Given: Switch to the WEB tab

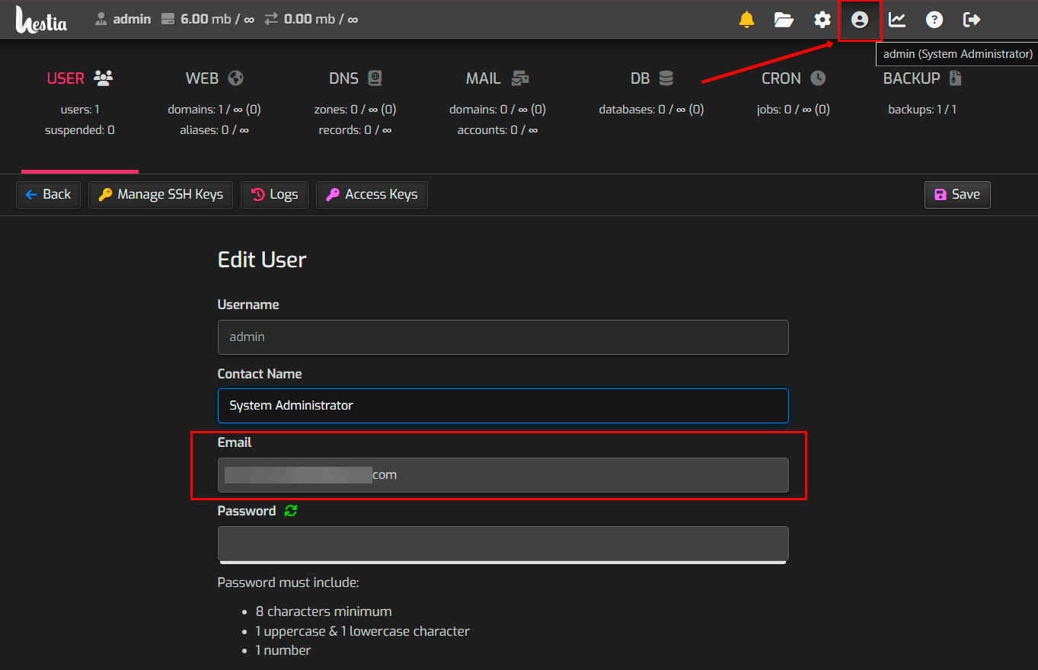Looking at the screenshot, I should (x=214, y=78).
